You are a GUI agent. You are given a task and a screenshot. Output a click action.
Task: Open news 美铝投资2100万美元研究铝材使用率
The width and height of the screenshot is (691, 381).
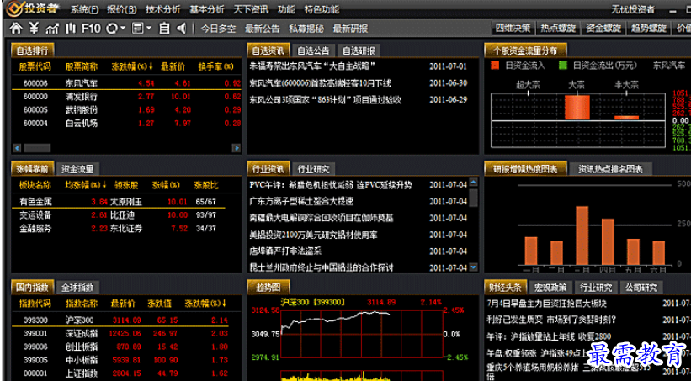click(313, 235)
